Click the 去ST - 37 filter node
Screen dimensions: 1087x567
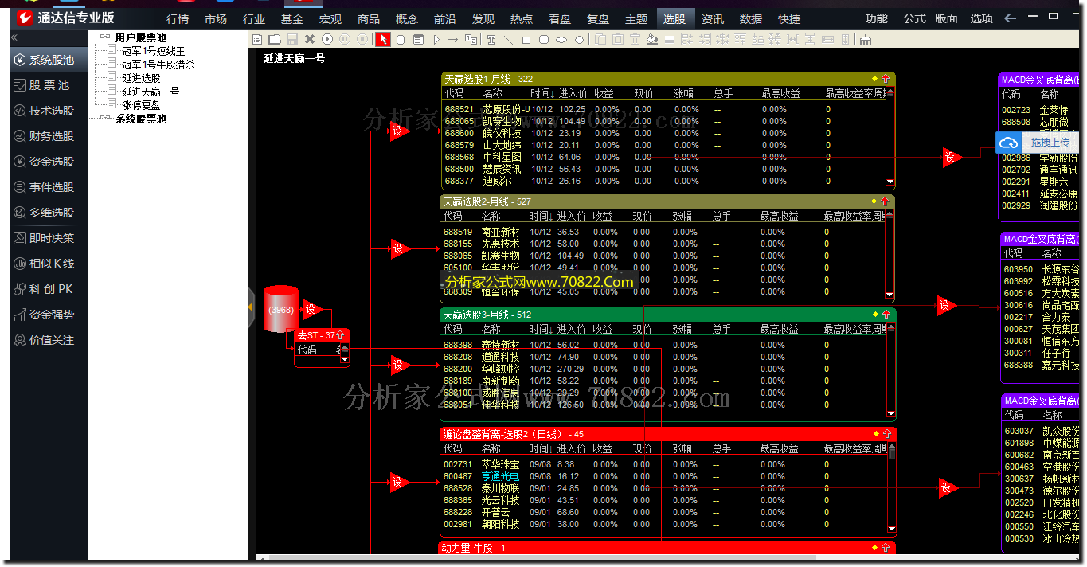pos(322,335)
